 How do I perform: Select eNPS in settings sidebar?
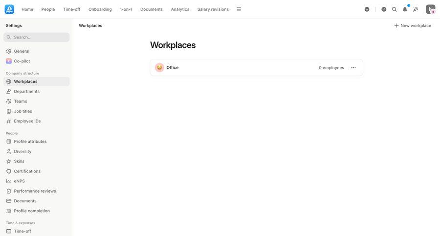(x=37, y=181)
